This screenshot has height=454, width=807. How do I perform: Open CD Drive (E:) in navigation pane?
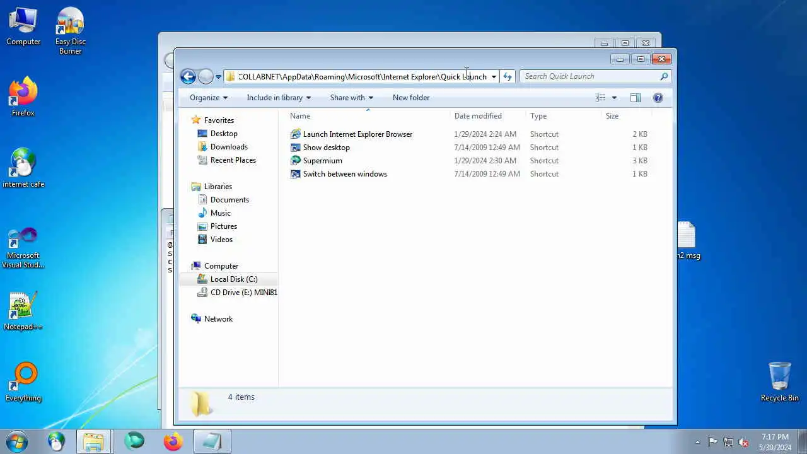point(243,293)
